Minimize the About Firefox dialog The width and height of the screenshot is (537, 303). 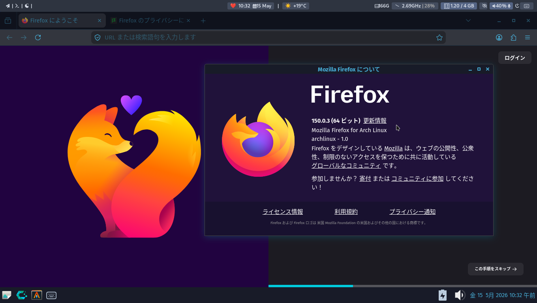coord(470,69)
